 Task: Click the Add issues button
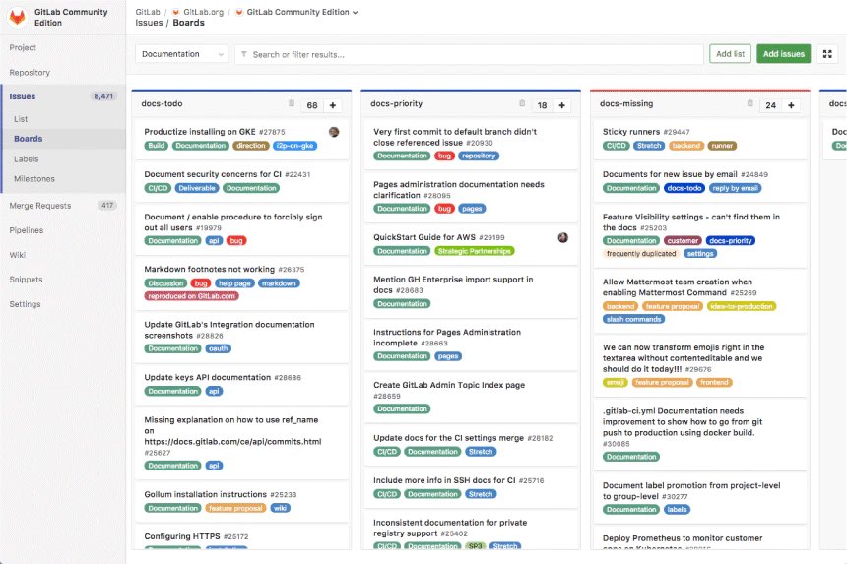point(783,54)
